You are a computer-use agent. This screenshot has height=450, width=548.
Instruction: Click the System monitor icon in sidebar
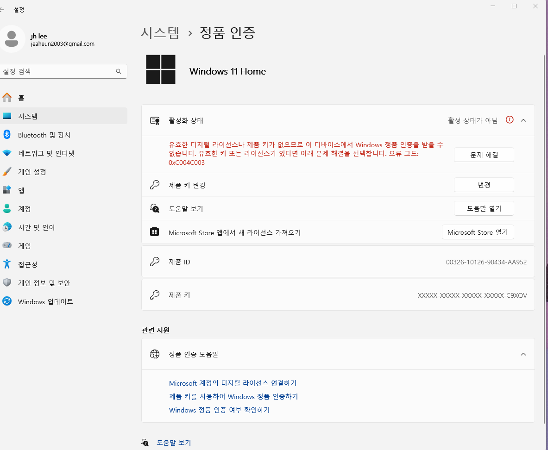7,116
